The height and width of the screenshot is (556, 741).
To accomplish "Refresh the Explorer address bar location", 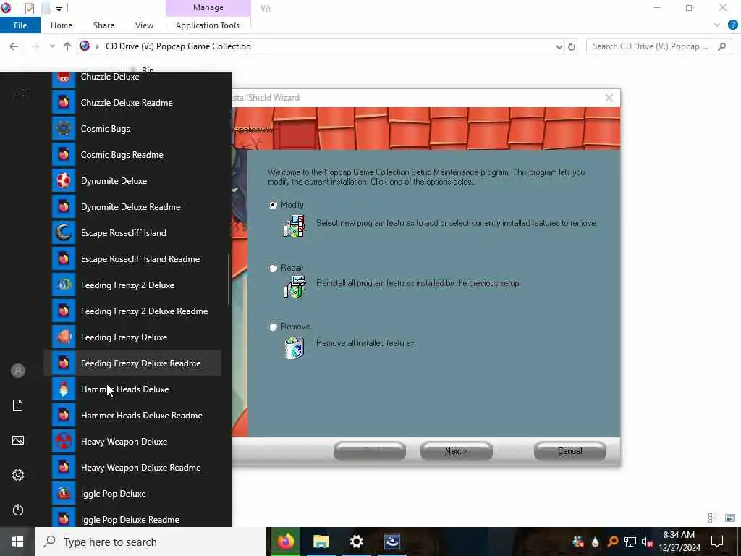I will point(572,46).
